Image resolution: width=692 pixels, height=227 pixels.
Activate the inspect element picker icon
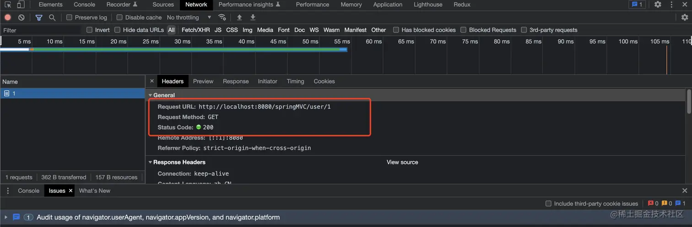click(x=8, y=5)
